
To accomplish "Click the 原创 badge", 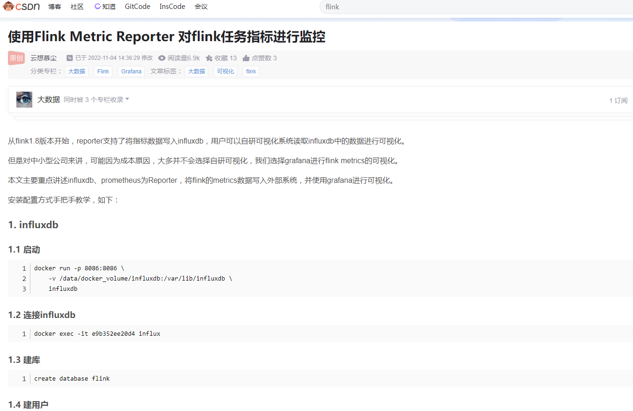I will pyautogui.click(x=16, y=58).
